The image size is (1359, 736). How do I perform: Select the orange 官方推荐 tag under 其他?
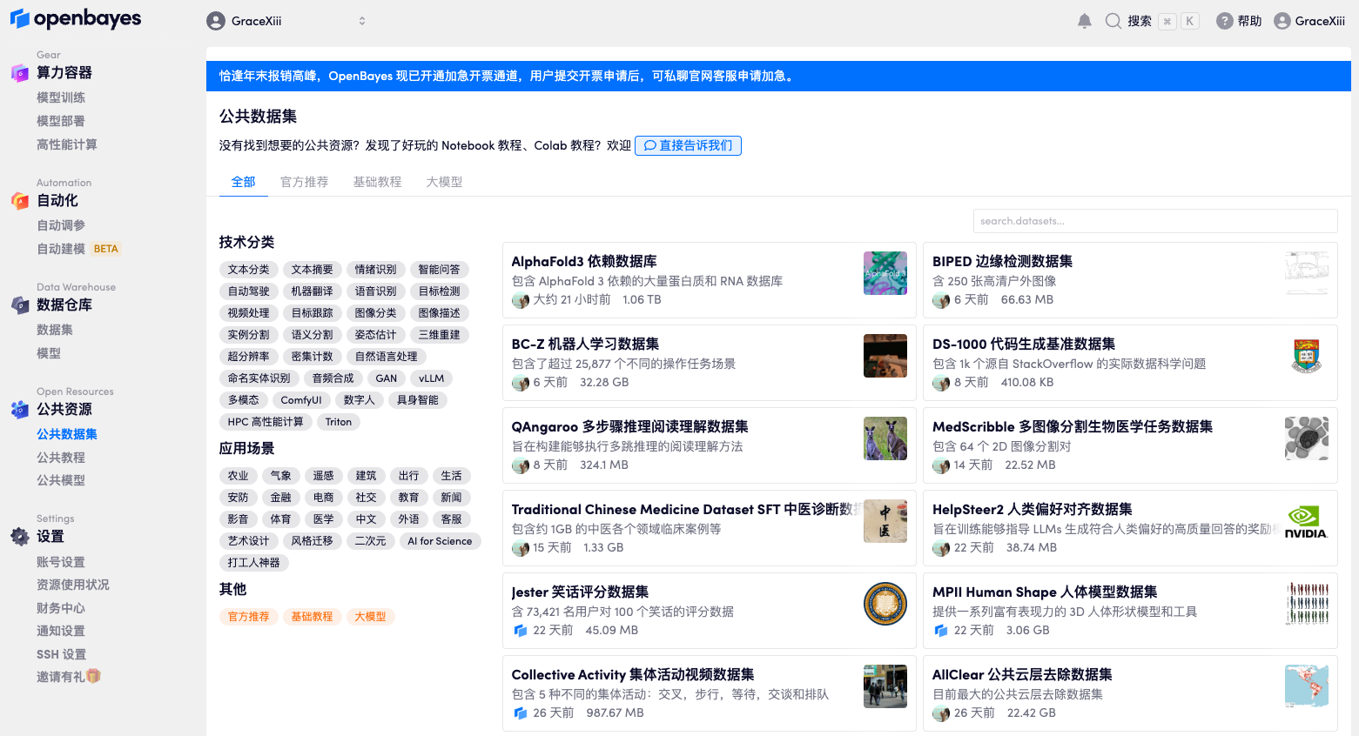tap(248, 617)
